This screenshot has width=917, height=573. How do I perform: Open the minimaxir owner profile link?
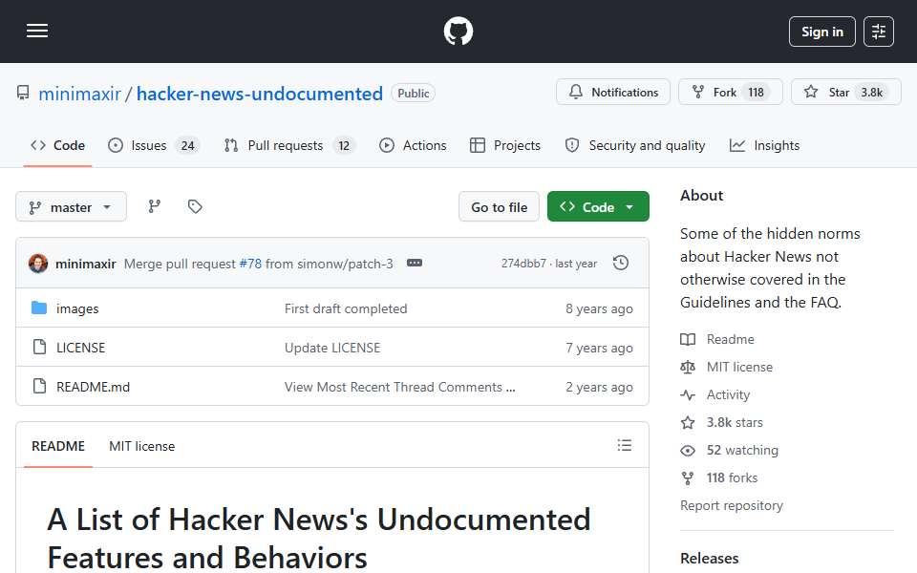click(x=79, y=94)
